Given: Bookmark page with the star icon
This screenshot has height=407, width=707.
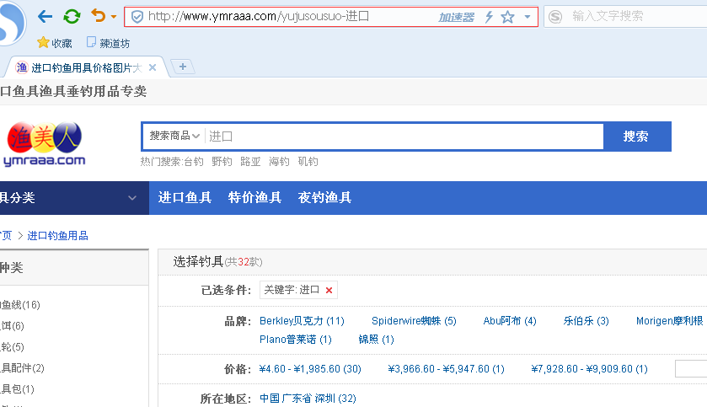Looking at the screenshot, I should click(x=507, y=17).
